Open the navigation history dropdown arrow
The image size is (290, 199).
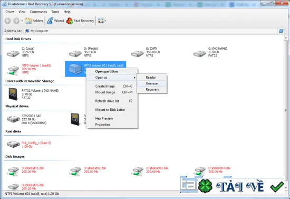tap(22, 21)
